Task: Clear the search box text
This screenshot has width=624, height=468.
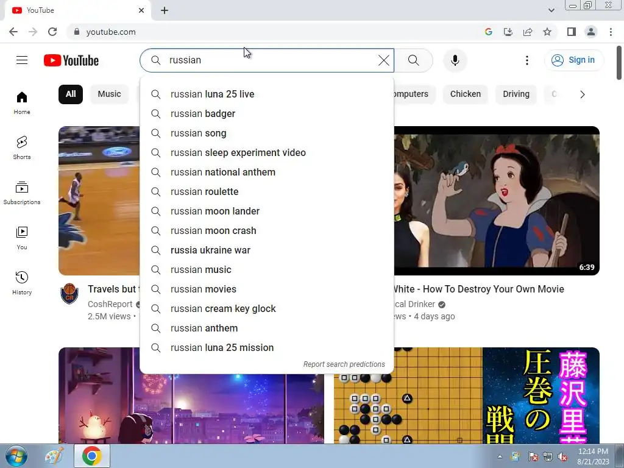Action: pos(384,60)
